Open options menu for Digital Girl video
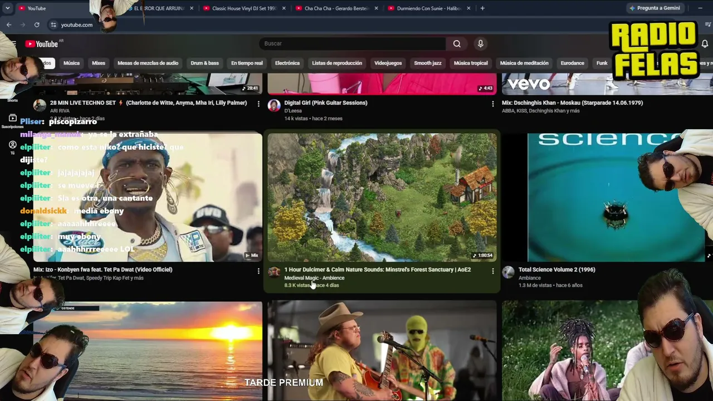This screenshot has height=401, width=713. tap(492, 104)
